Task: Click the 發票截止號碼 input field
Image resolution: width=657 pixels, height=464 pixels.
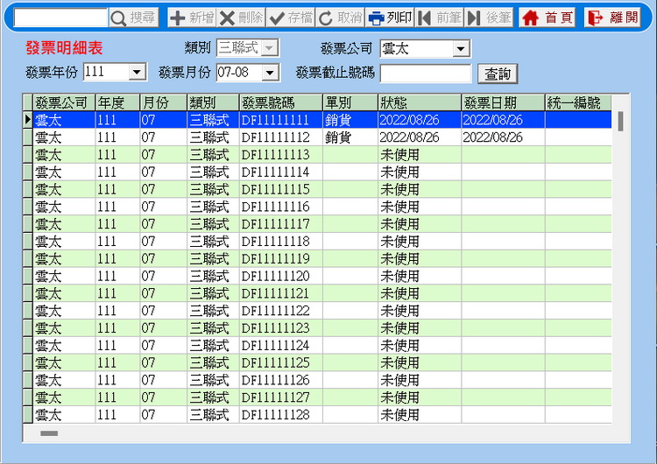Action: (x=425, y=74)
